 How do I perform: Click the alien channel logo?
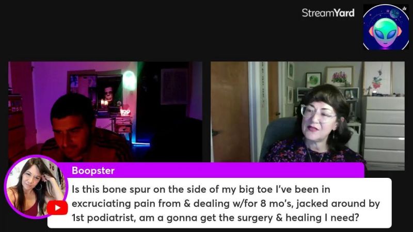pos(386,27)
